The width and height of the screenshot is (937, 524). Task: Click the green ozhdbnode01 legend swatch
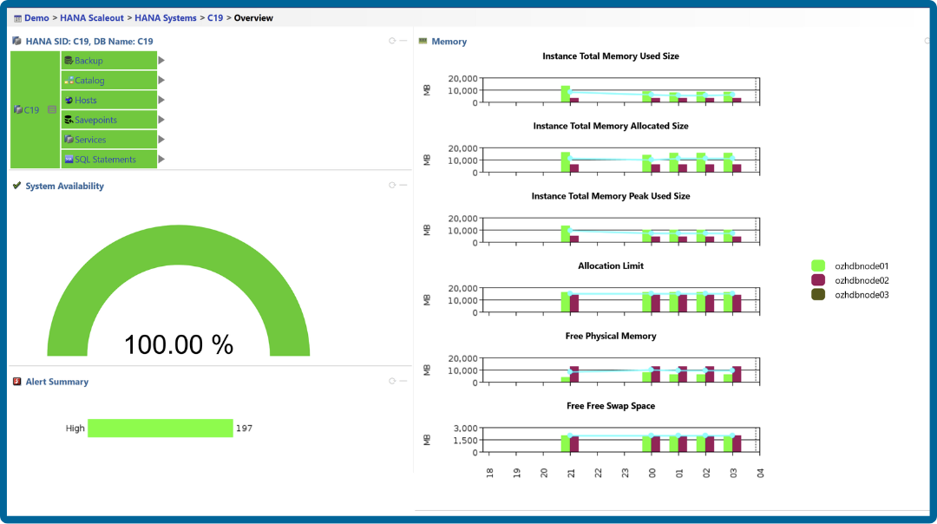[x=818, y=265]
